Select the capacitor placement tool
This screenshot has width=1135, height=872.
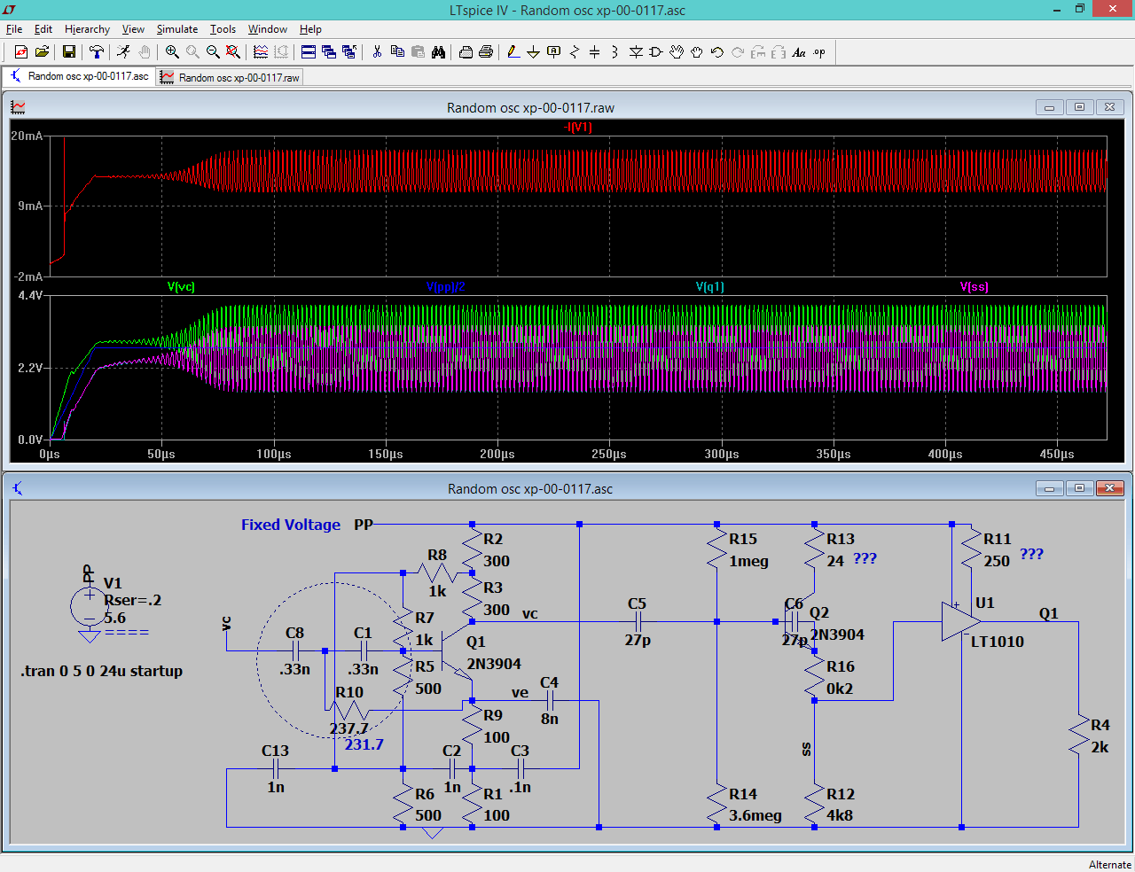594,52
